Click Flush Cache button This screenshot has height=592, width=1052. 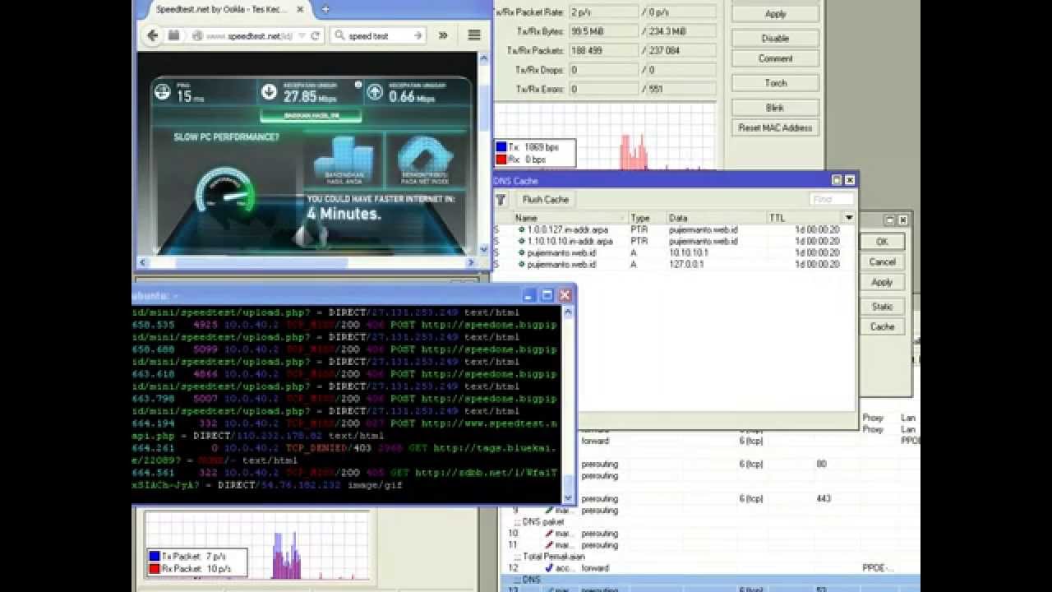click(x=545, y=200)
